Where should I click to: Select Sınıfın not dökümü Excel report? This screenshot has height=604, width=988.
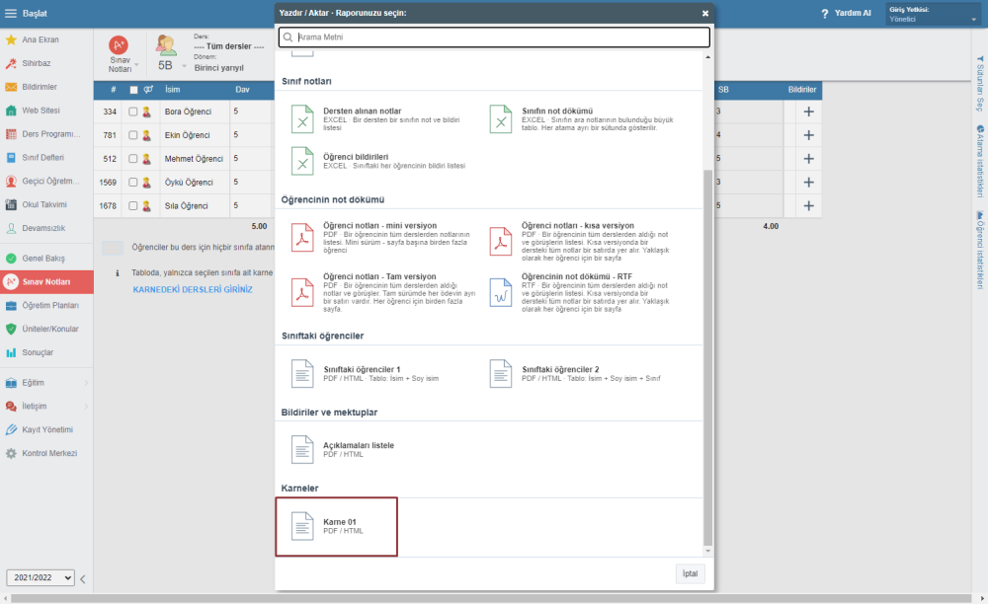[x=583, y=118]
